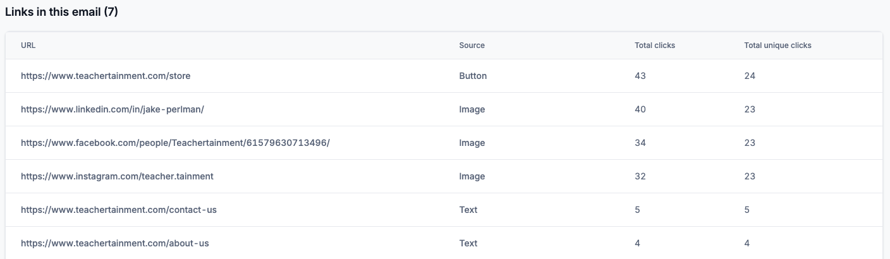Click total clicks 4 in about-us row

coord(637,243)
